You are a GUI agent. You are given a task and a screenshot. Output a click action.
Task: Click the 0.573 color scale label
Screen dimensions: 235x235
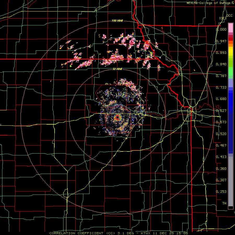pyautogui.click(x=221, y=122)
